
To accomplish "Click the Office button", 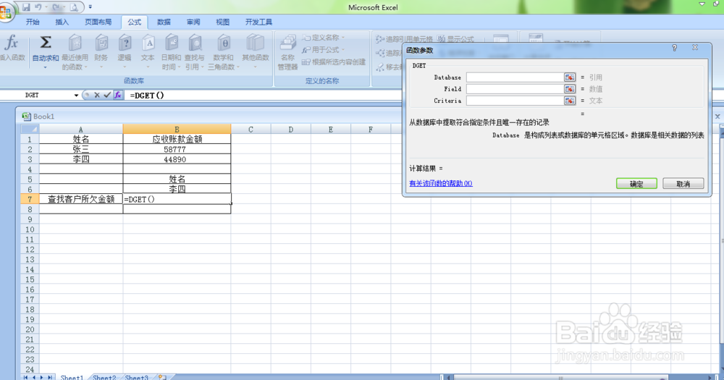I will coord(6,11).
